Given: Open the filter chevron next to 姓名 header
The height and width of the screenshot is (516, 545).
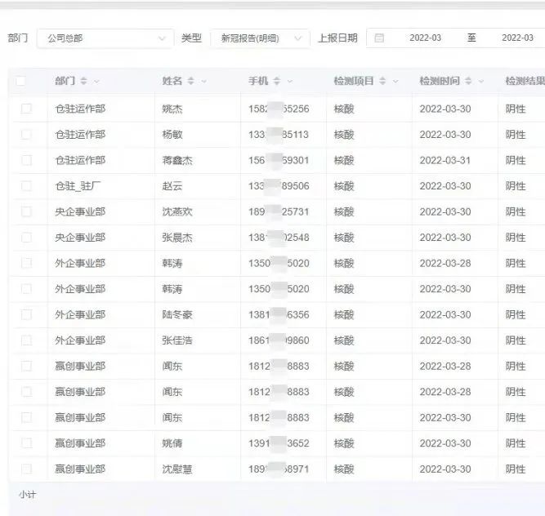Looking at the screenshot, I should pyautogui.click(x=203, y=82).
